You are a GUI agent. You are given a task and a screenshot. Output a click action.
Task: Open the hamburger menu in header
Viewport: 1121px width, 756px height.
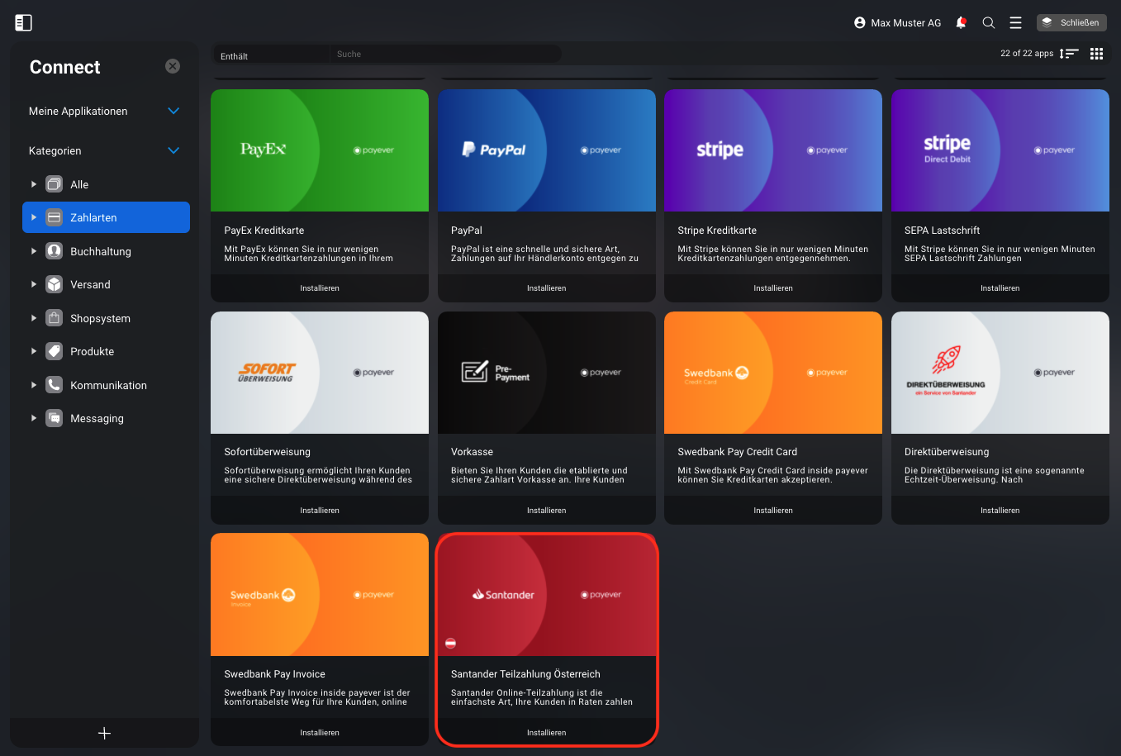pos(1015,23)
